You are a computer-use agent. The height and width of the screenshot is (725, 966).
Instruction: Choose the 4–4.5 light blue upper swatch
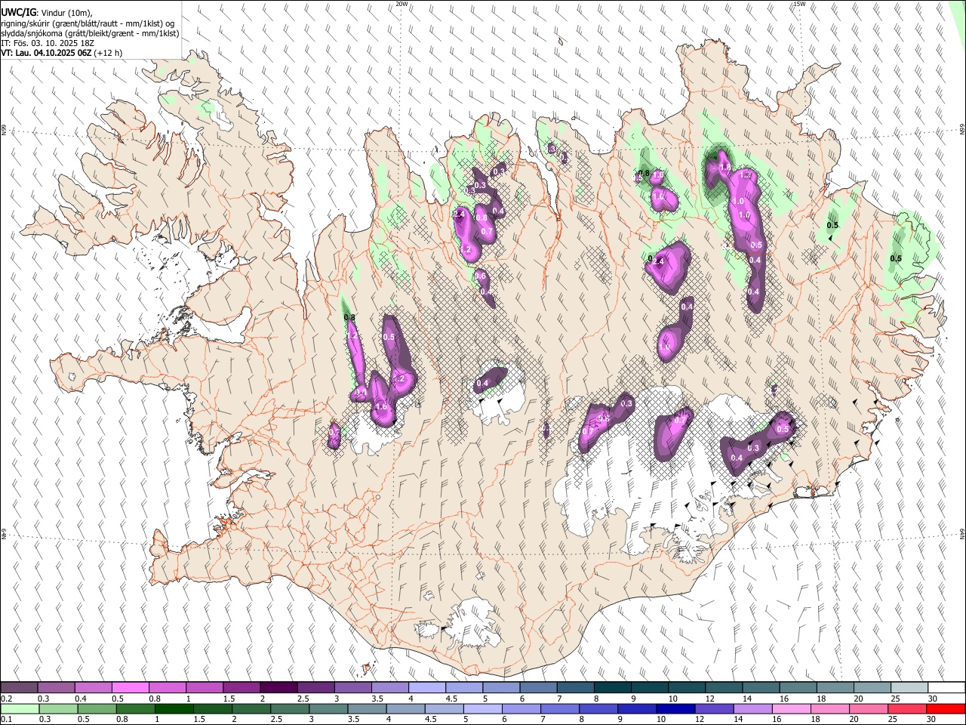tap(426, 687)
